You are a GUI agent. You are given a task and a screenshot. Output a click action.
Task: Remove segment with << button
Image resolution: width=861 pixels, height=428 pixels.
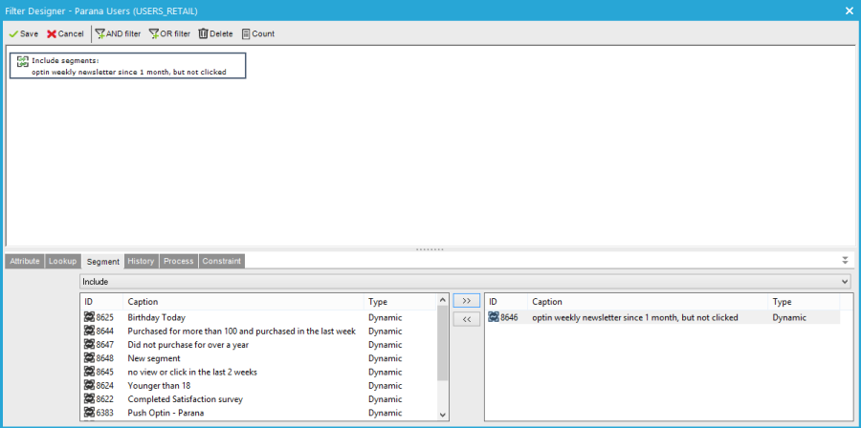(466, 319)
